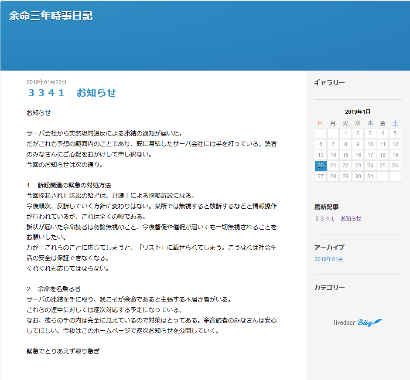
Task: Click the section heading 2. 余命を名乗る者
Action: (x=53, y=289)
